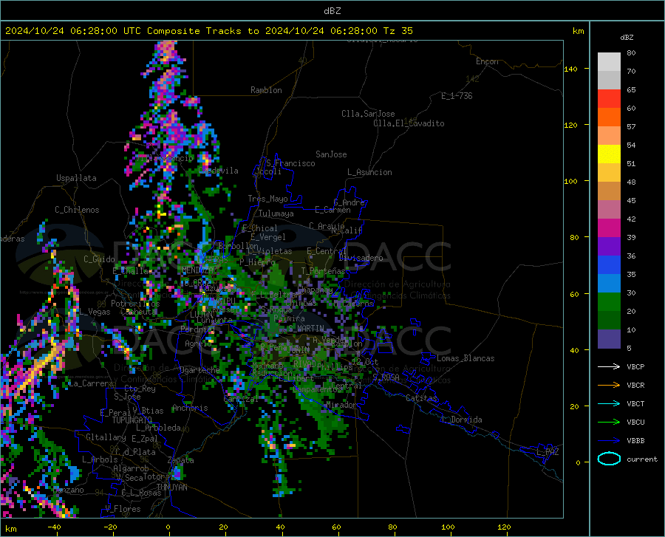665x537 pixels.
Task: Click the E_1-736 label
Action: (x=457, y=96)
